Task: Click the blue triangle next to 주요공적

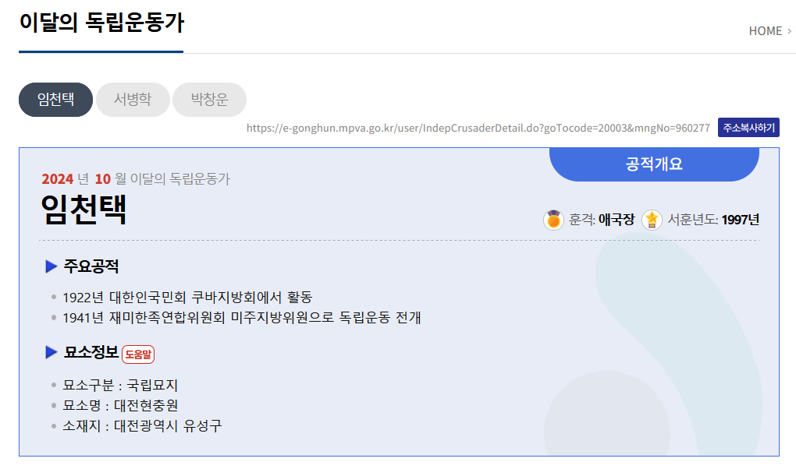Action: click(52, 267)
